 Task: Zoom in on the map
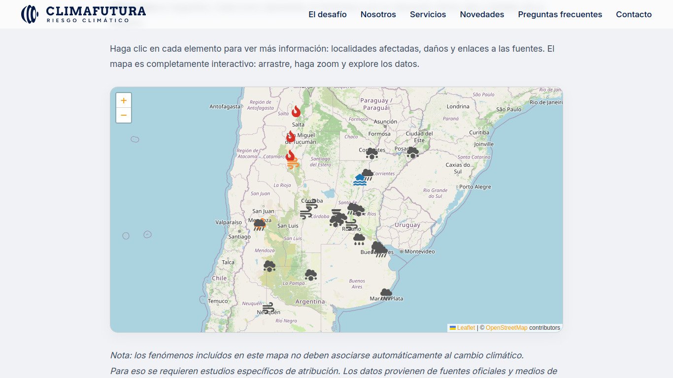[124, 100]
